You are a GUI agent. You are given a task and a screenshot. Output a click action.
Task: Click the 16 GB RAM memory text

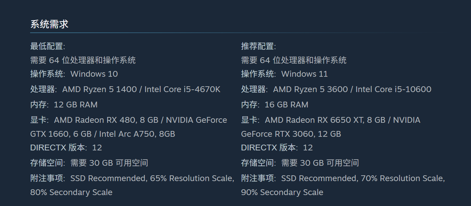286,105
